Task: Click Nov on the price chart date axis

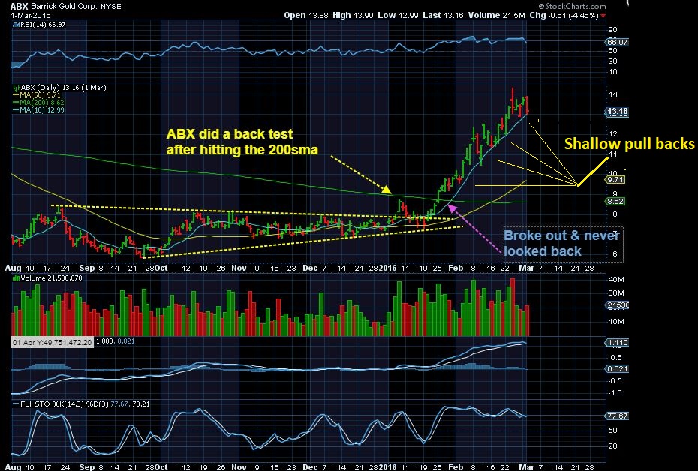Action: (239, 268)
